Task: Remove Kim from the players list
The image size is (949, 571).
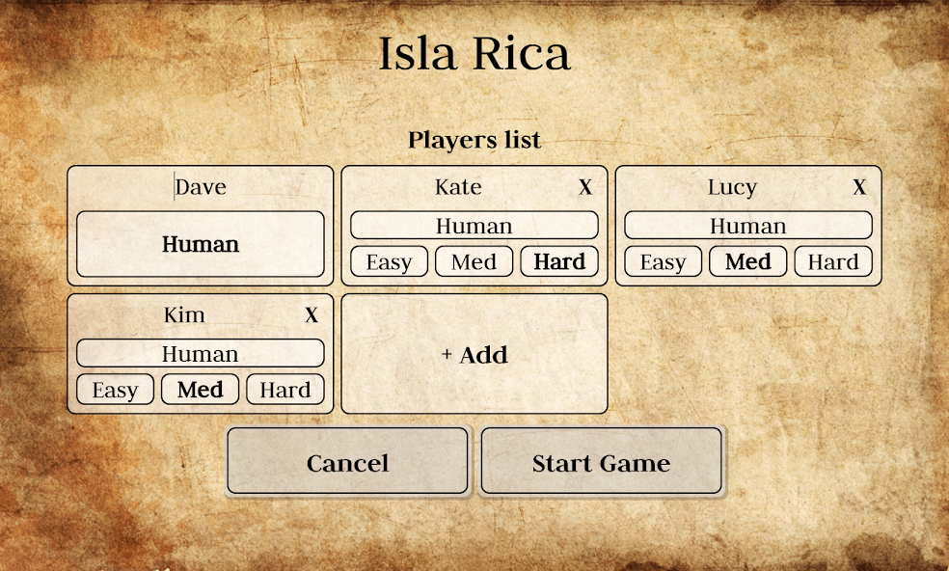Action: [312, 313]
